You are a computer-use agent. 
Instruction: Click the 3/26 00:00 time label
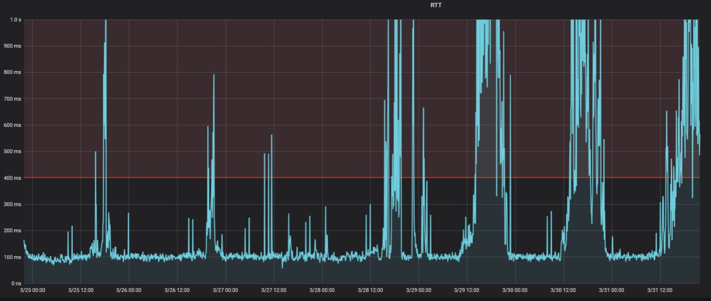tap(129, 290)
